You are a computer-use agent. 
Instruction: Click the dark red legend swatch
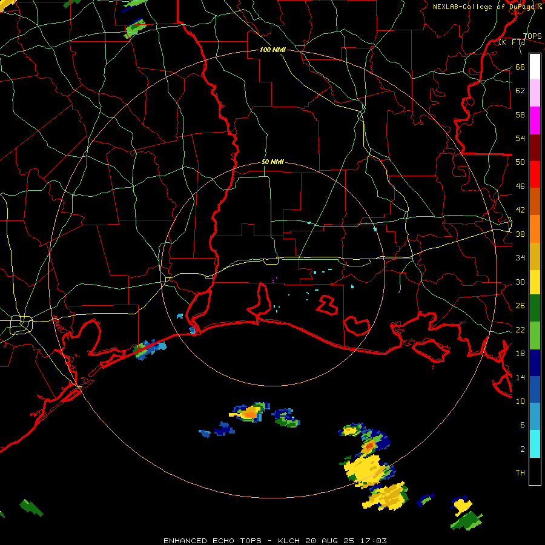[535, 147]
